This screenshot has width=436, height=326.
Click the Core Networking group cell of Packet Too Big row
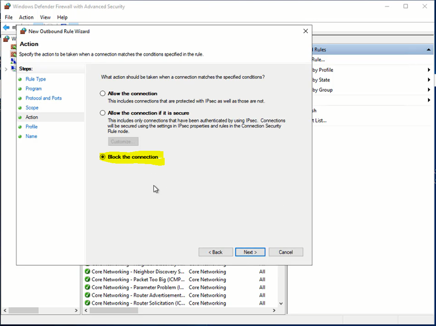click(x=207, y=279)
